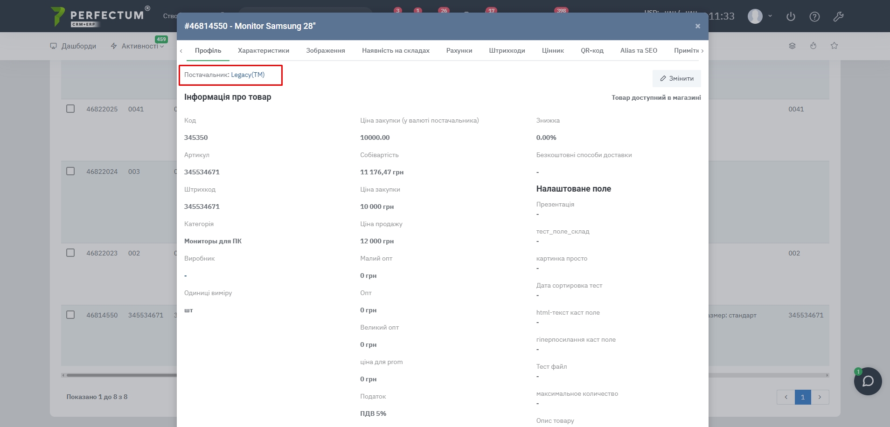Click the flame icon in toolbar
Screen dimensions: 890x427
(813, 46)
